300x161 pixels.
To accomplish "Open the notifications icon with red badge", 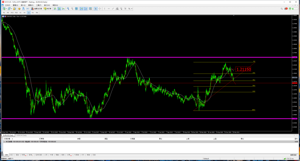I will [286, 8].
